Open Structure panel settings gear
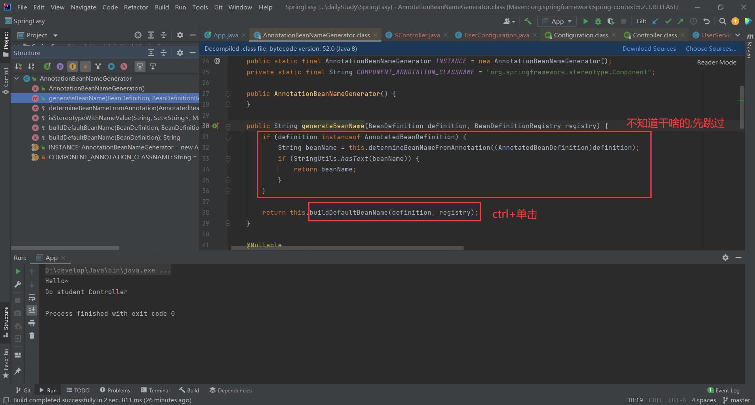This screenshot has height=405, width=755. pos(180,53)
